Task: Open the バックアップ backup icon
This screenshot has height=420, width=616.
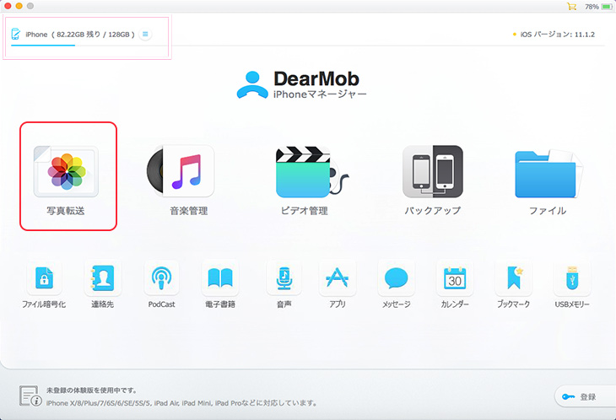Action: (x=433, y=171)
